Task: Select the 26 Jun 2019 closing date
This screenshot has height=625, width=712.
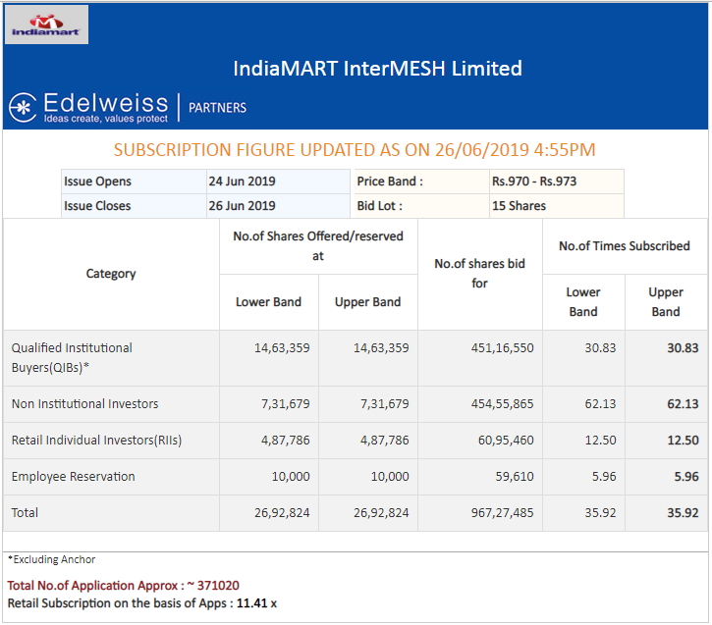Action: pos(242,206)
